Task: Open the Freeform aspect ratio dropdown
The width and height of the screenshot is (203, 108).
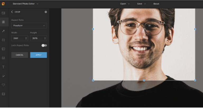Action: pyautogui.click(x=29, y=26)
